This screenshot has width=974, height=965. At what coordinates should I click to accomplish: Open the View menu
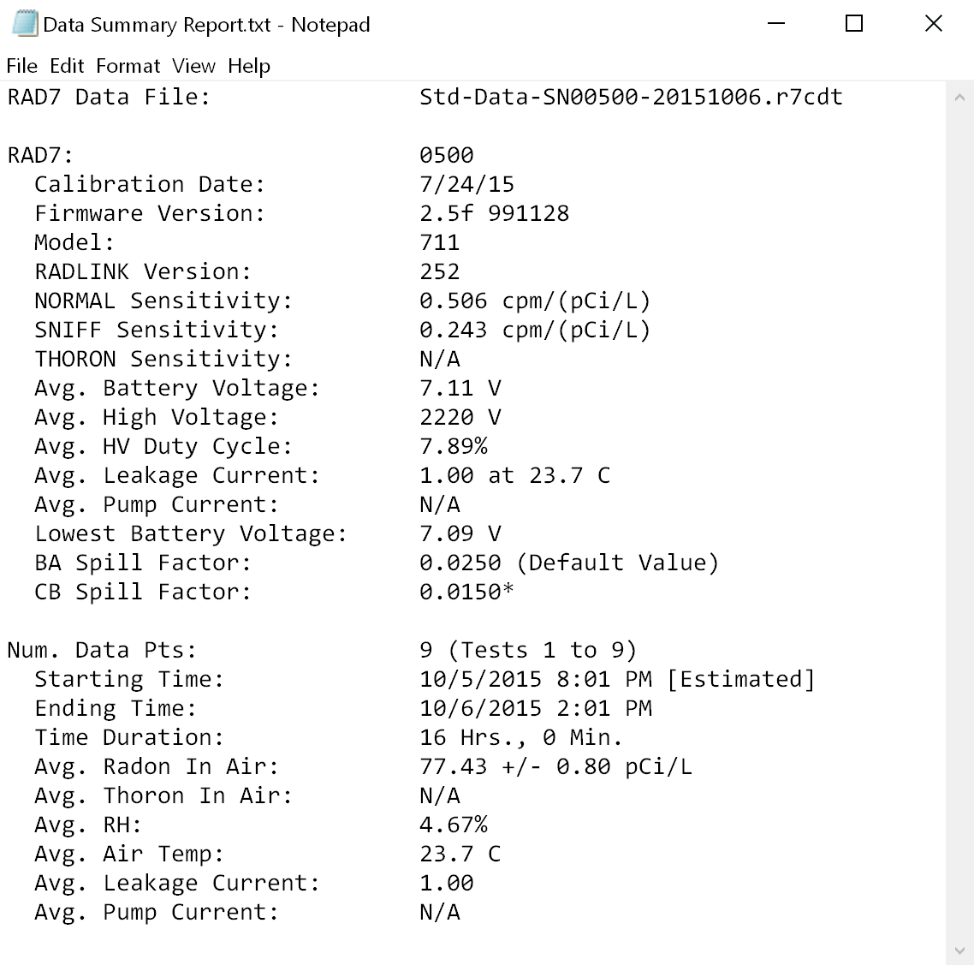pos(193,66)
